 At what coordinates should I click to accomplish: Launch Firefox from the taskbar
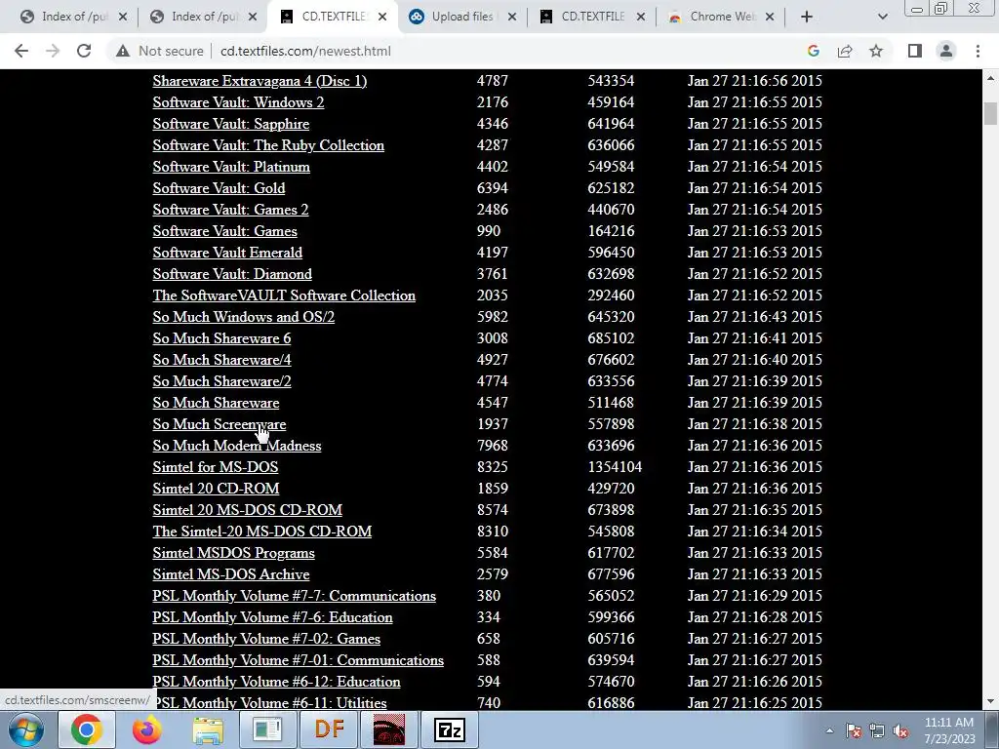(x=147, y=729)
